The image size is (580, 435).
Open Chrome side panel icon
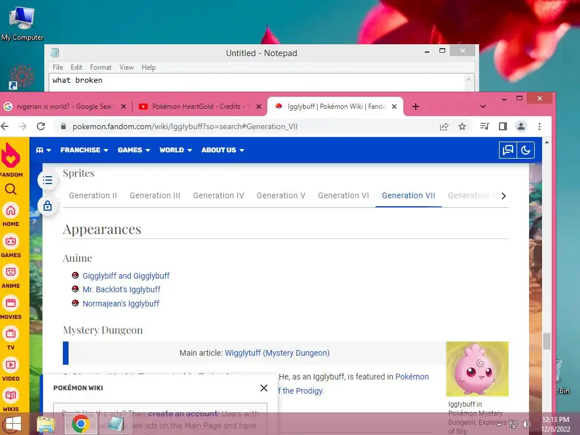tap(503, 126)
